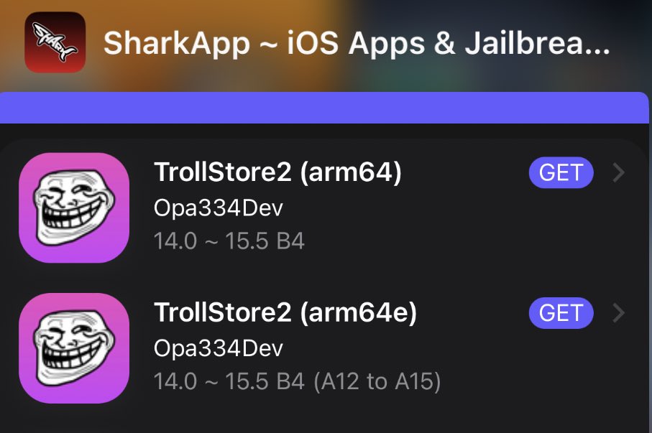This screenshot has height=433, width=652.
Task: Get TrollStore2 (arm64)
Action: [x=561, y=172]
